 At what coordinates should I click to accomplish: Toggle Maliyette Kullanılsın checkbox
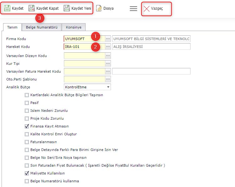click(27, 173)
